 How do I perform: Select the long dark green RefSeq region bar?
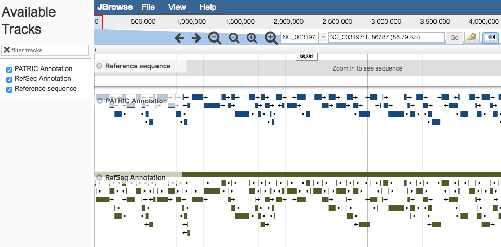pos(341,174)
